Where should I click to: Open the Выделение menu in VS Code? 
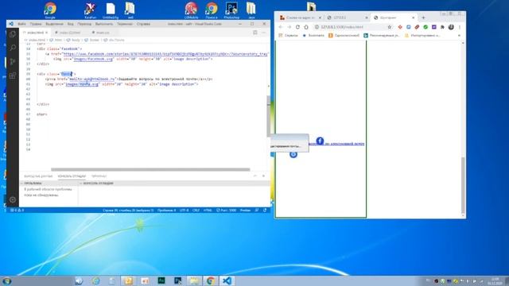[x=54, y=24]
